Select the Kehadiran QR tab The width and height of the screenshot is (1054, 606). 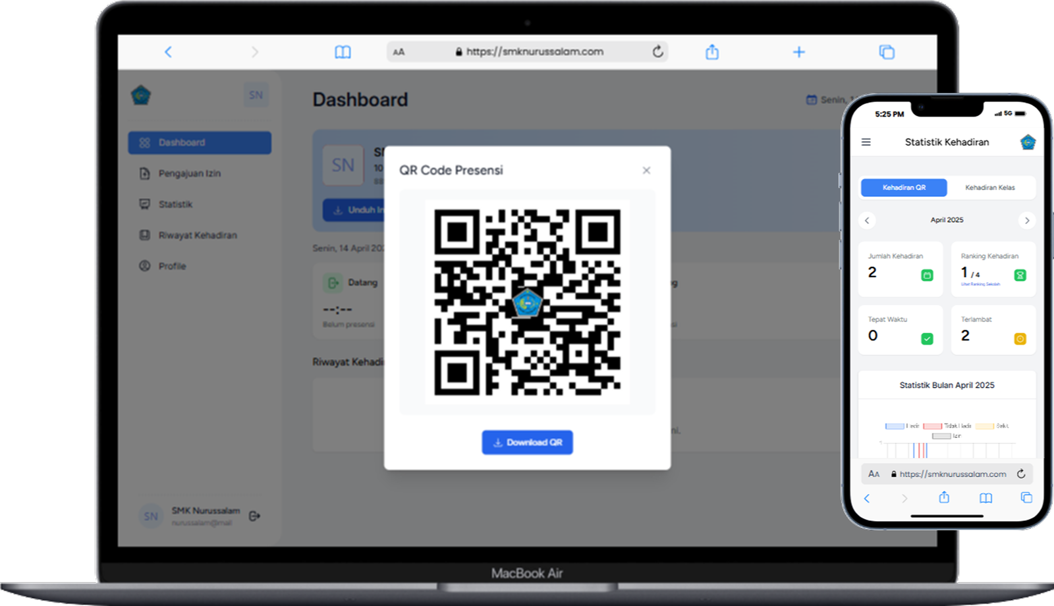coord(904,188)
